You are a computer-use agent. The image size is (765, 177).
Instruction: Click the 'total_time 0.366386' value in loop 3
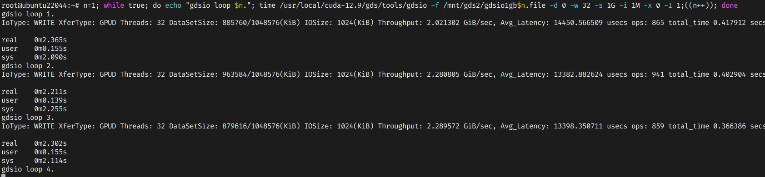coord(707,126)
